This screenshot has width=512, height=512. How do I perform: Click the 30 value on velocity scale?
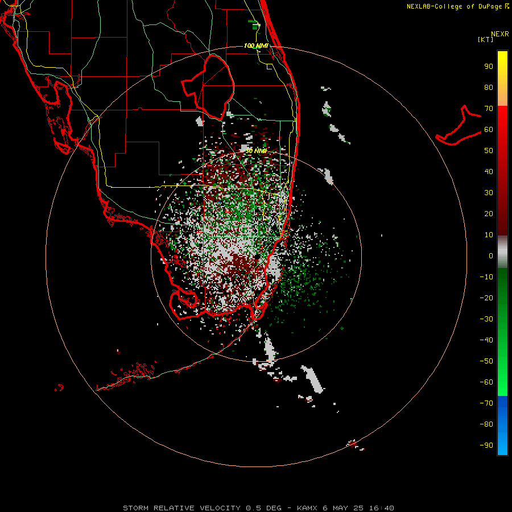coord(489,193)
